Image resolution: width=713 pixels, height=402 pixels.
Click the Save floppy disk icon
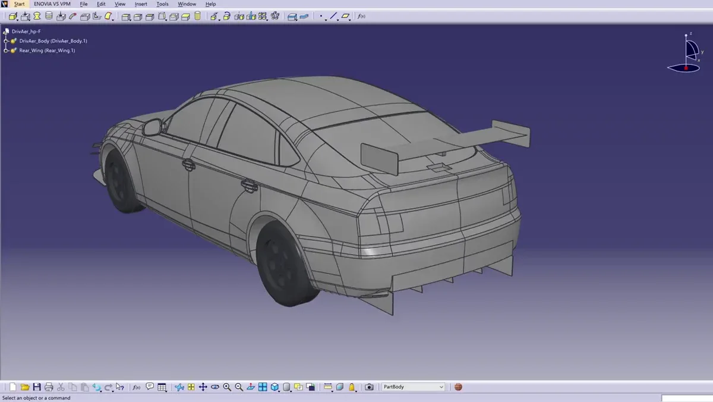tap(37, 387)
